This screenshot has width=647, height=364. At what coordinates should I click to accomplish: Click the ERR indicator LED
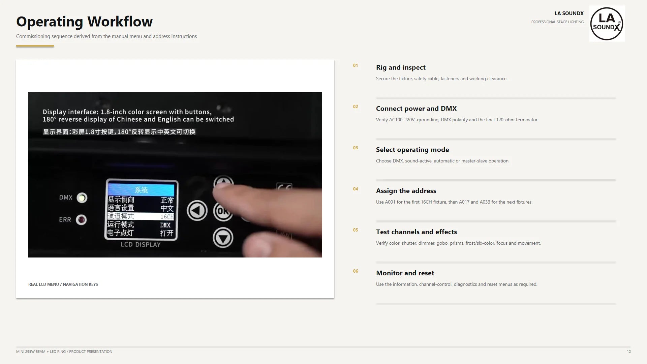point(81,220)
